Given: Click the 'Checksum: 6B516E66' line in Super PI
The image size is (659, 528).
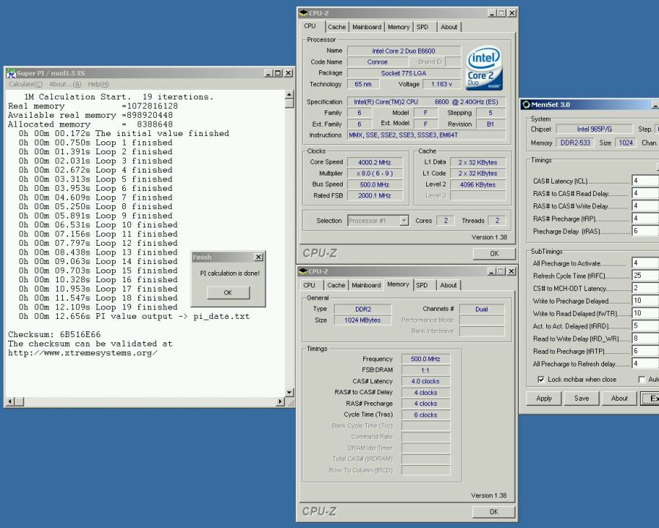Looking at the screenshot, I should coord(54,334).
